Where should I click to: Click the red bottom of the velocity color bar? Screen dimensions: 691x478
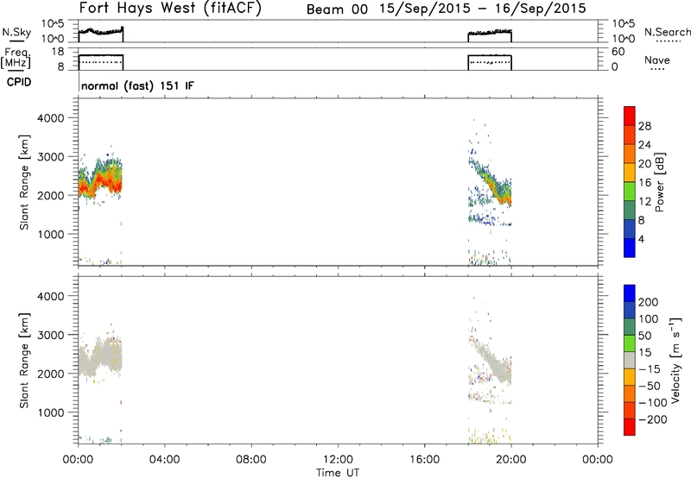point(630,427)
